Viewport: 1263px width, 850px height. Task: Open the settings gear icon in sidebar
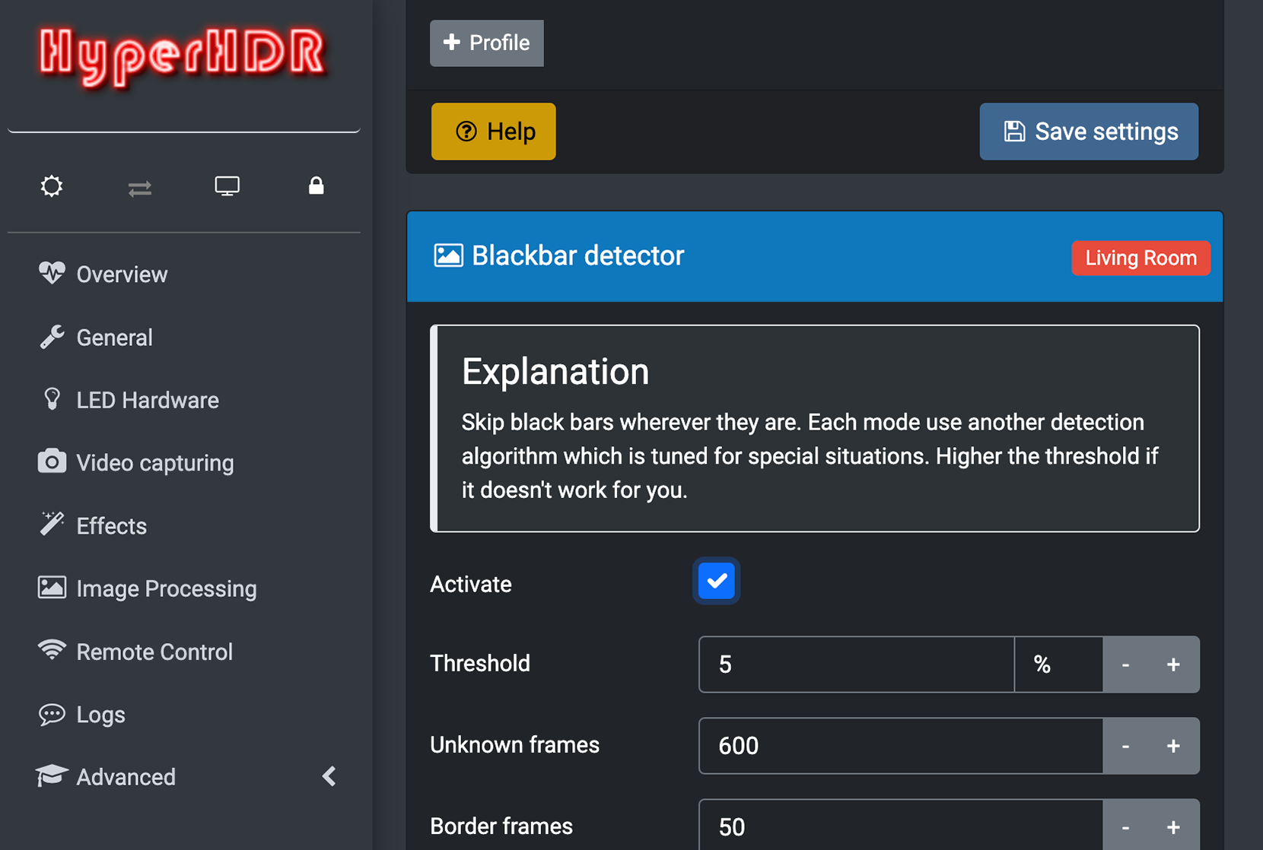tap(51, 186)
